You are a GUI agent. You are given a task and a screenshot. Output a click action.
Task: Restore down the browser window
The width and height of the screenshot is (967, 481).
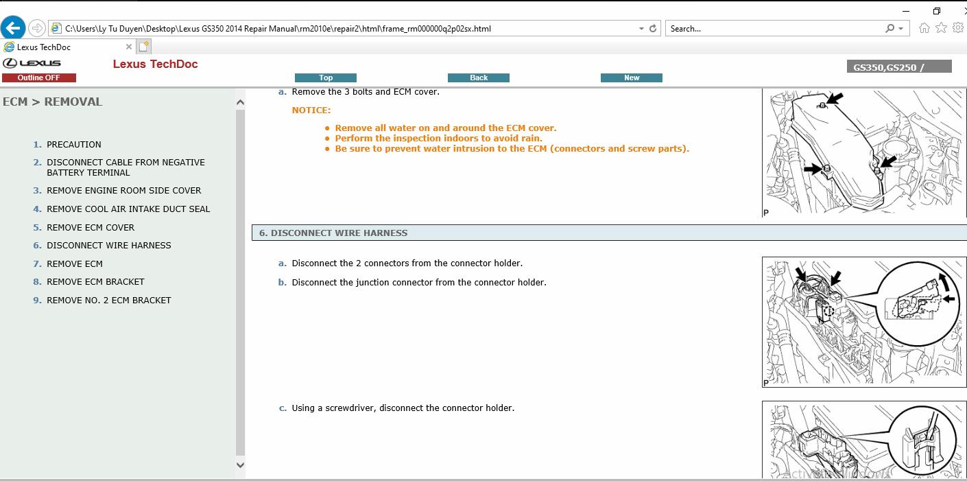coord(937,11)
